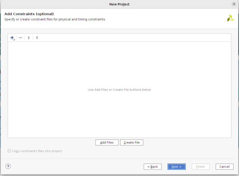
Task: Click the Add Constraints (optional) heading
Action: point(29,14)
